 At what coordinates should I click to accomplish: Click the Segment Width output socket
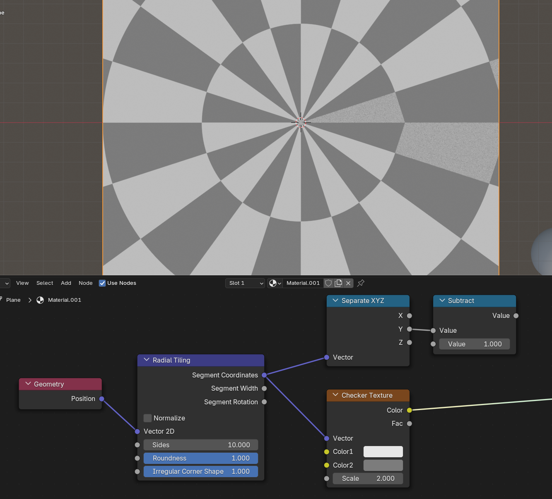(x=264, y=389)
